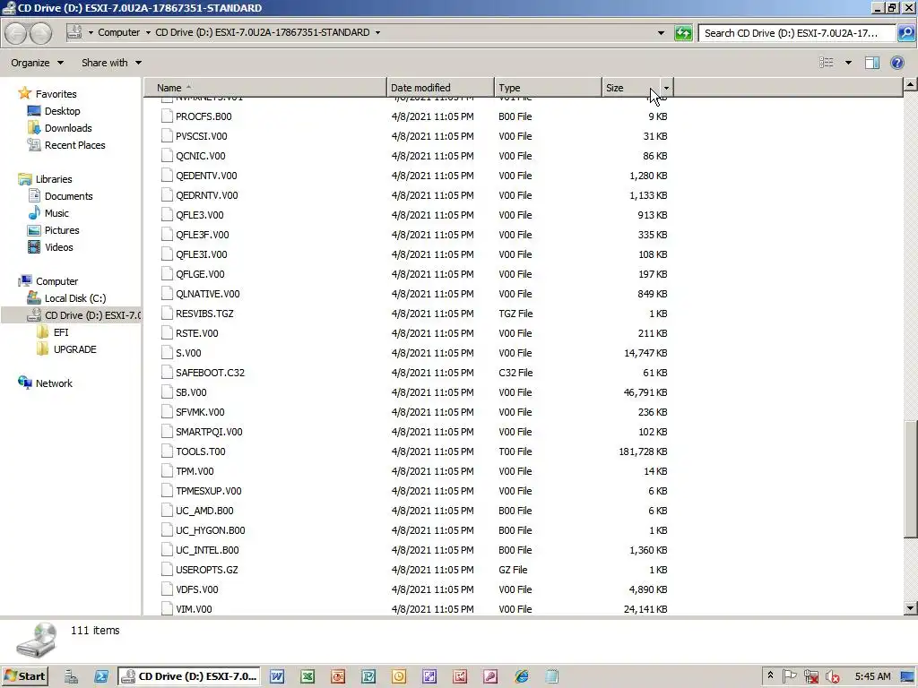Click the Action Center flag tray icon

pos(789,676)
